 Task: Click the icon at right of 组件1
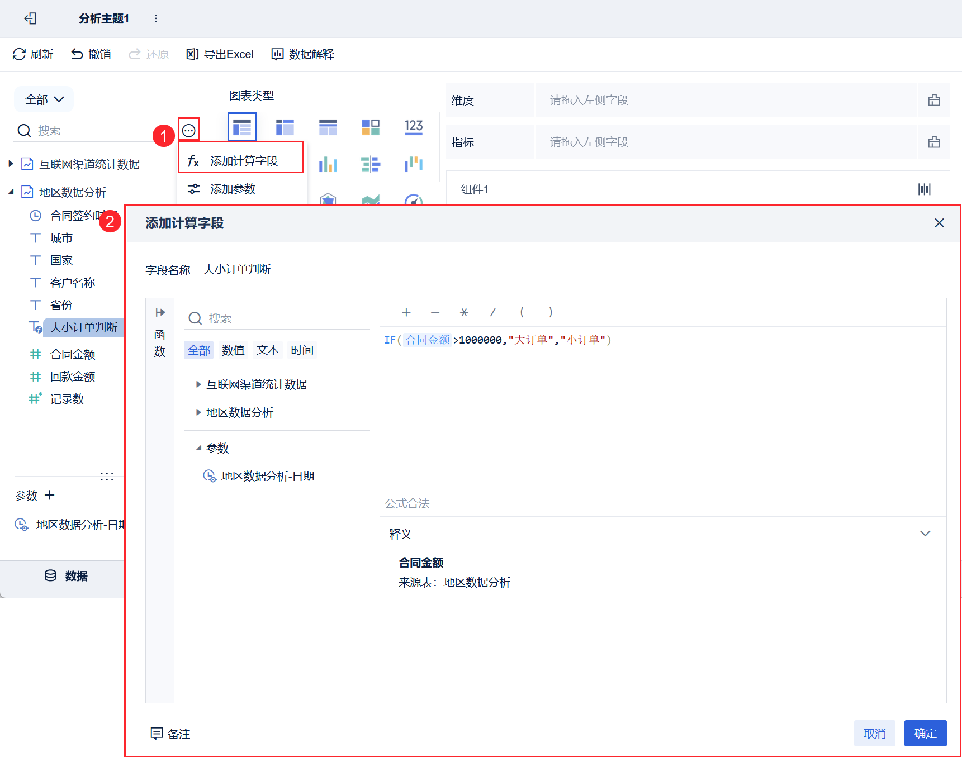tap(925, 189)
